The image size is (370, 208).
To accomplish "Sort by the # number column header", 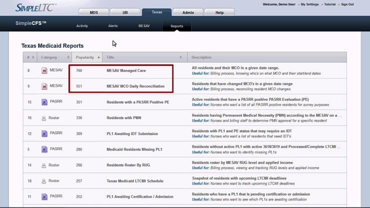I will pyautogui.click(x=30, y=57).
